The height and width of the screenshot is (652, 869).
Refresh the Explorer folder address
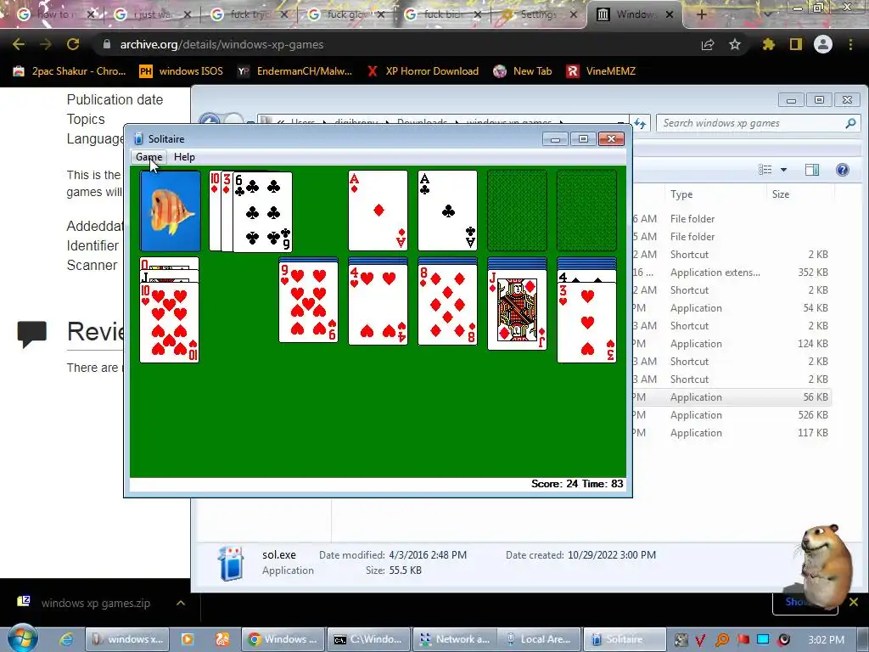pyautogui.click(x=640, y=123)
